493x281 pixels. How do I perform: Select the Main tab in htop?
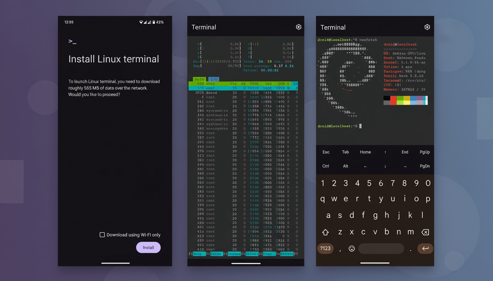pos(199,79)
